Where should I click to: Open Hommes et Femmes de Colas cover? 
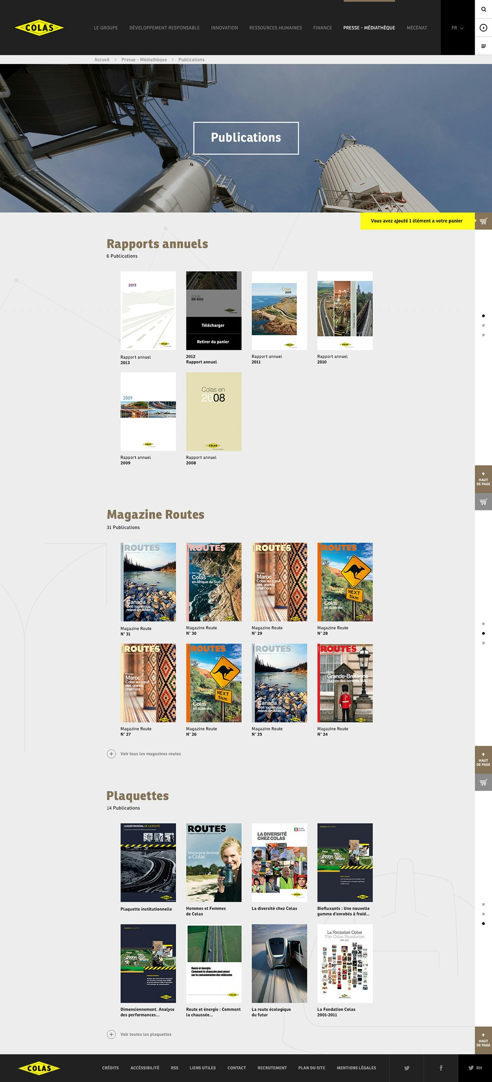[x=214, y=862]
